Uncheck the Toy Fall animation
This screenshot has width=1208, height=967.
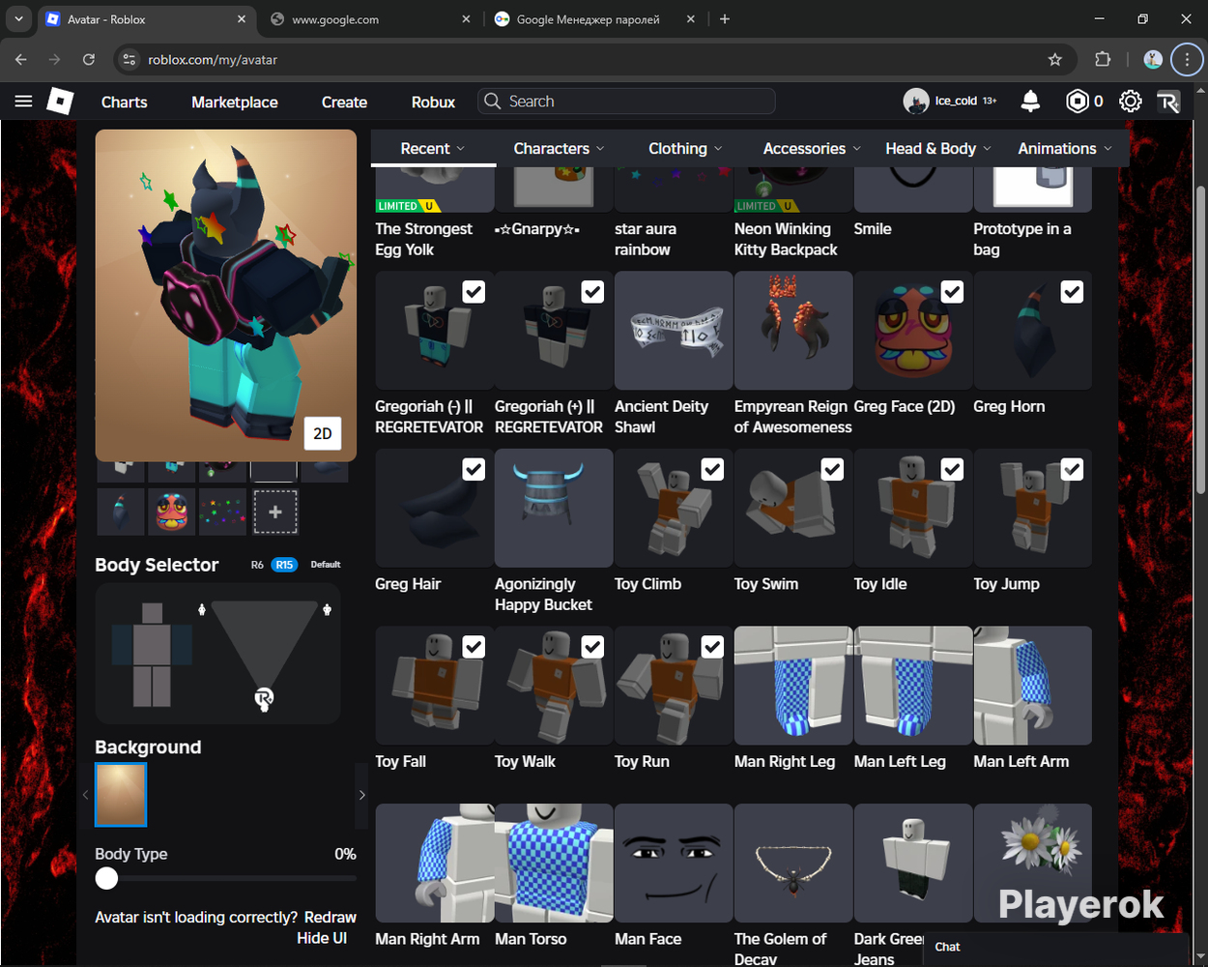coord(474,647)
